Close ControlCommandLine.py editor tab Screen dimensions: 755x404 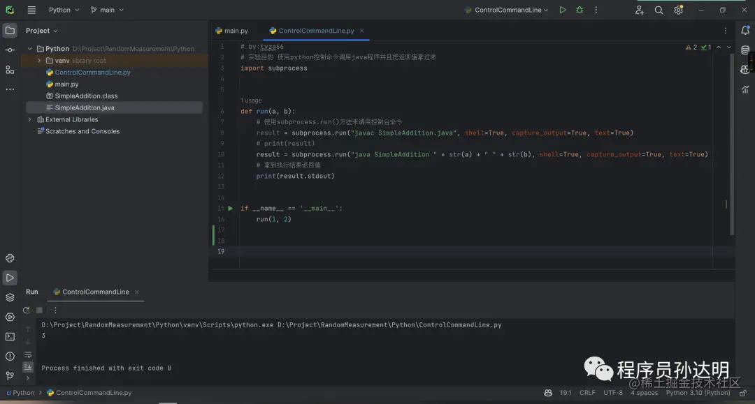361,31
